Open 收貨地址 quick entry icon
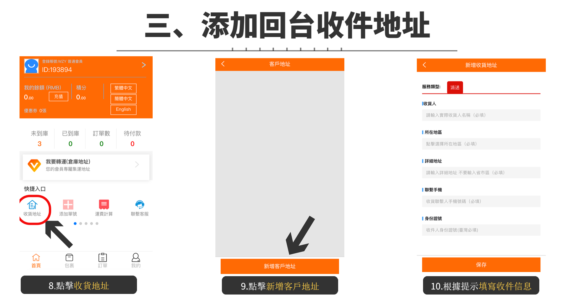 [32, 205]
